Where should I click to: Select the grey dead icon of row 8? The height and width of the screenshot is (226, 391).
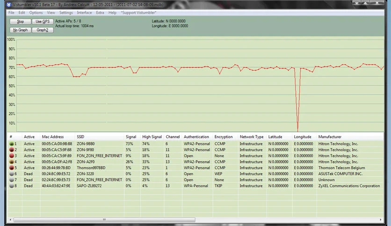12,186
